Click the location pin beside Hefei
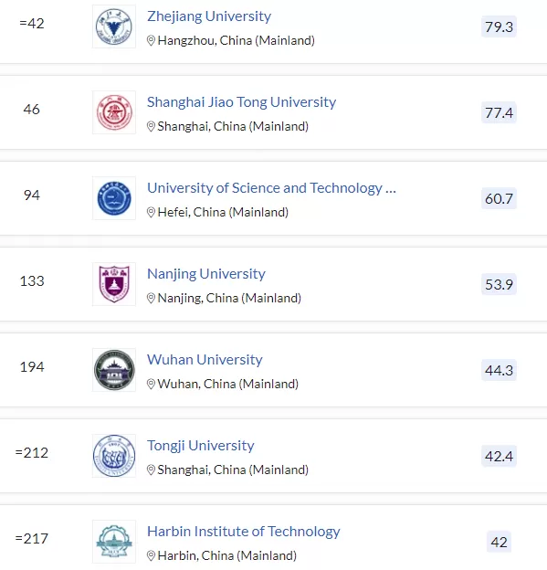Image resolution: width=547 pixels, height=570 pixels. click(x=151, y=212)
